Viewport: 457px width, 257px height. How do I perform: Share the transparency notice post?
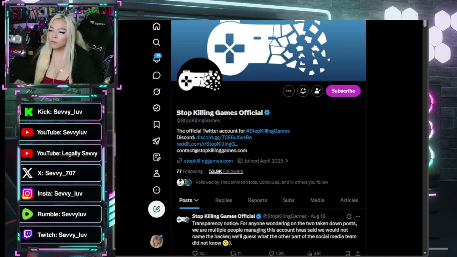coord(358,253)
